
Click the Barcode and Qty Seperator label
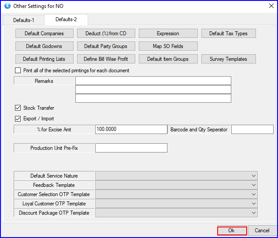tap(199, 130)
